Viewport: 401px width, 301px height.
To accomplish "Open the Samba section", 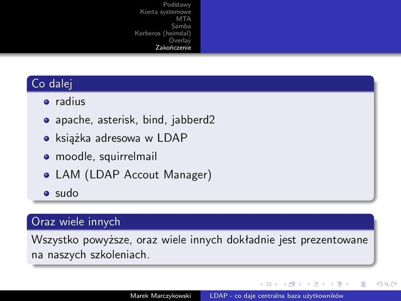I will pyautogui.click(x=181, y=26).
